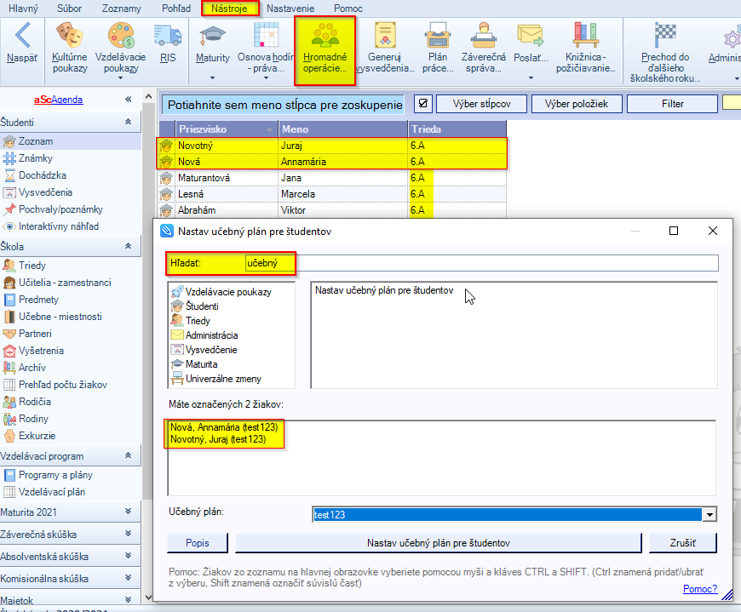Viewport: 741px width, 612px height.
Task: Select the Maturantová Jana student row
Action: 333,178
